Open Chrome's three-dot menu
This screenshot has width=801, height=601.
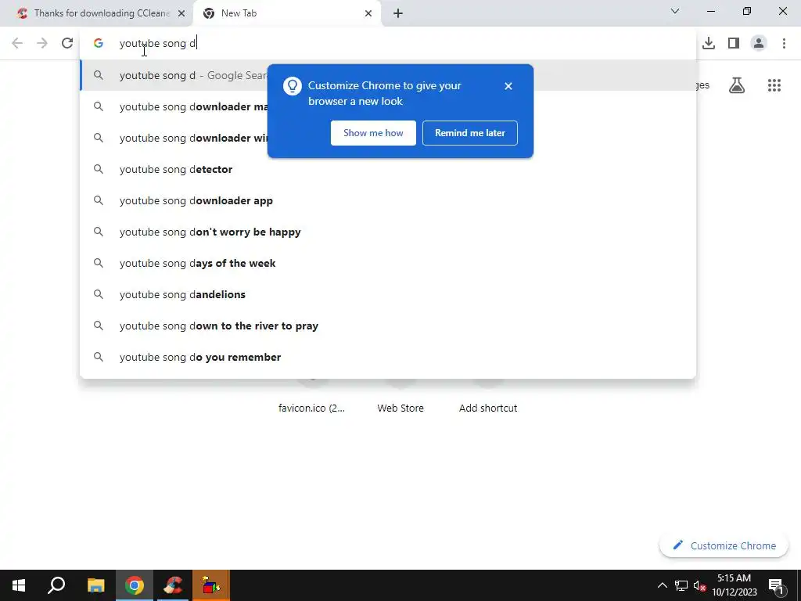(784, 44)
